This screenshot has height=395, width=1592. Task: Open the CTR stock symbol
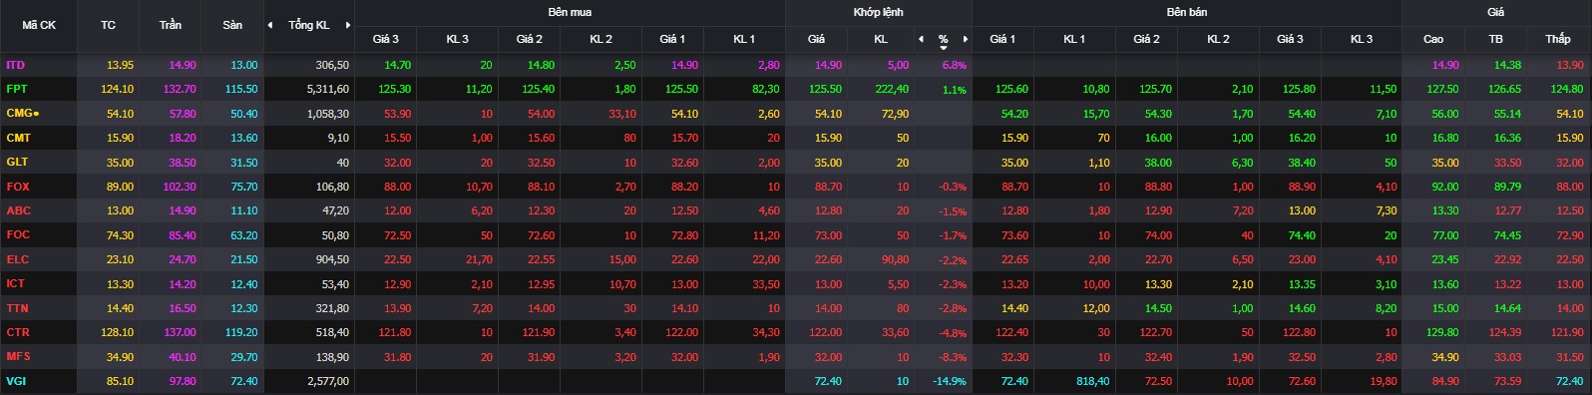pyautogui.click(x=18, y=332)
